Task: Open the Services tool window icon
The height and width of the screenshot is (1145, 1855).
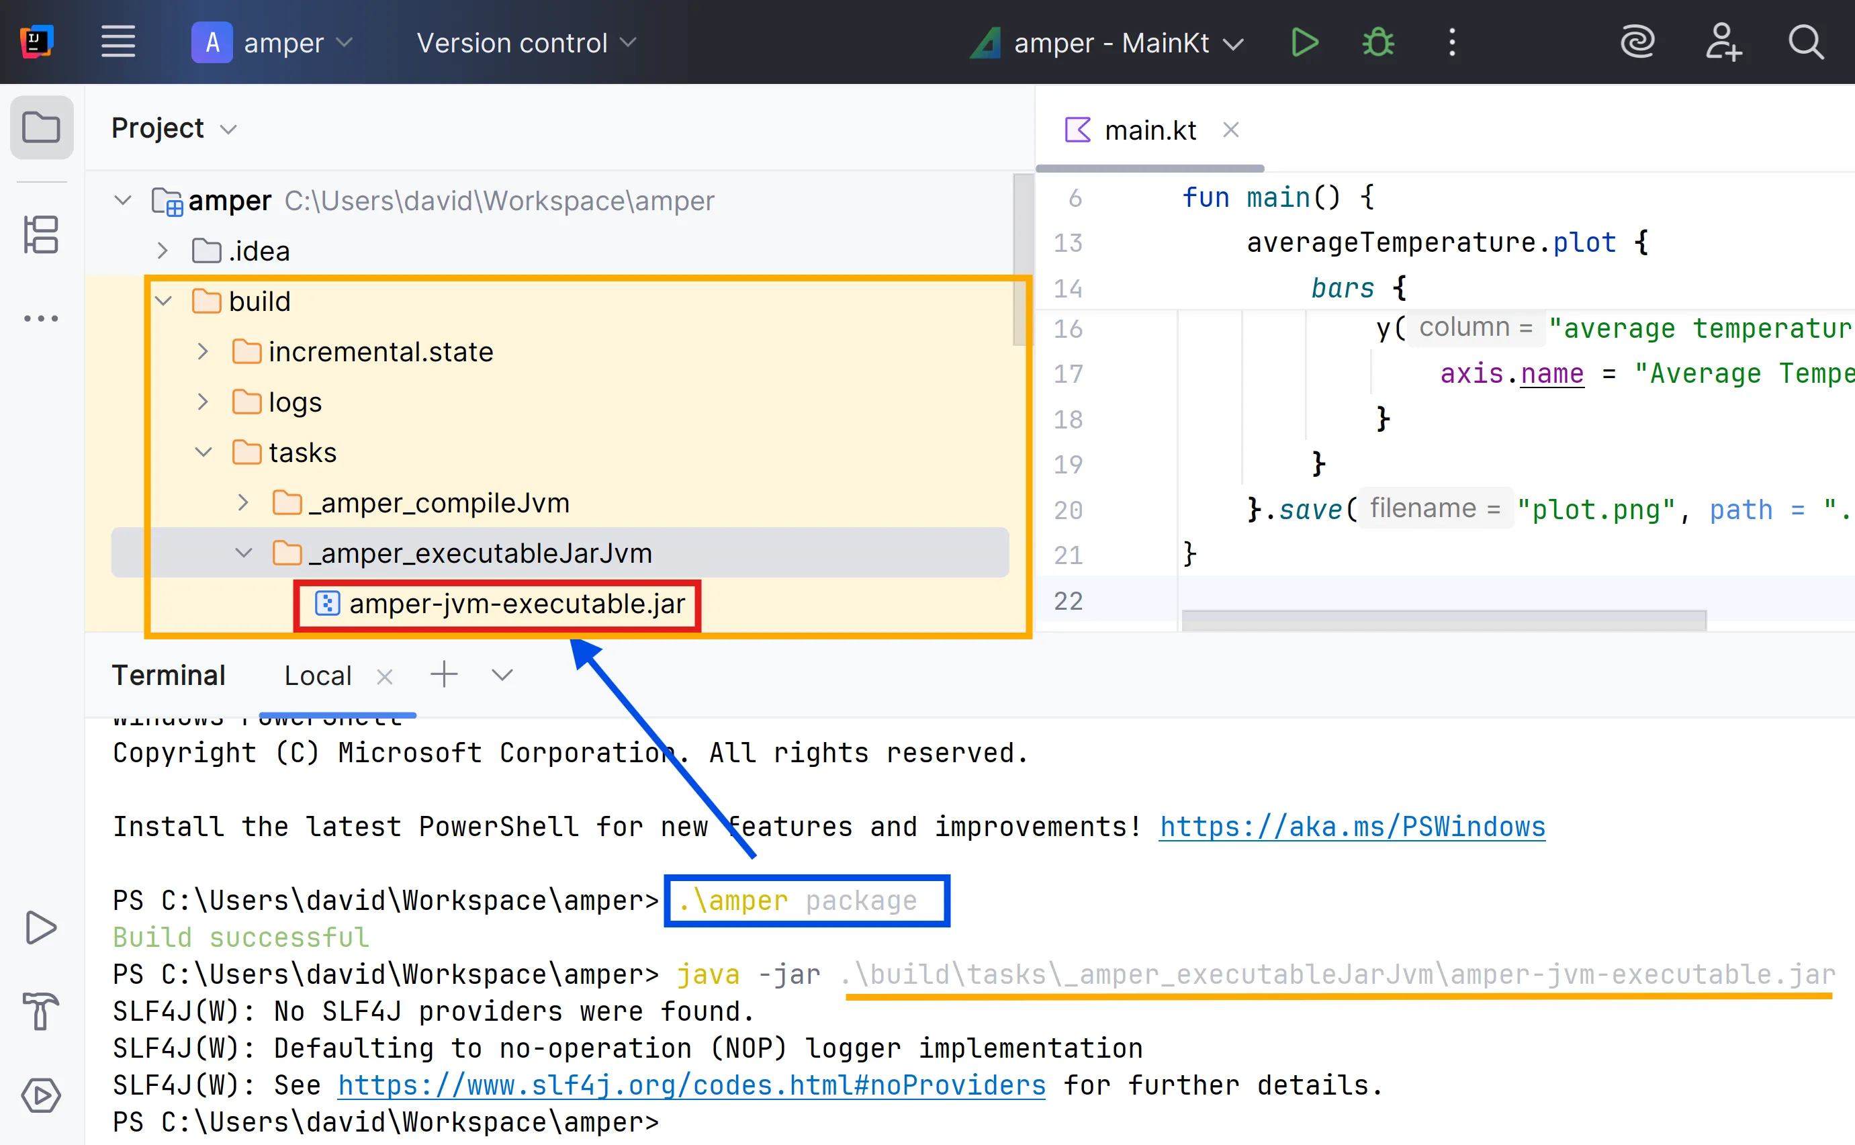Action: tap(41, 1095)
